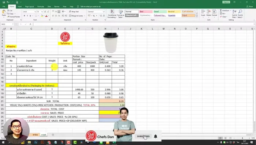256x145 pixels.
Task: Apply the Good cell style
Action: pos(160,12)
